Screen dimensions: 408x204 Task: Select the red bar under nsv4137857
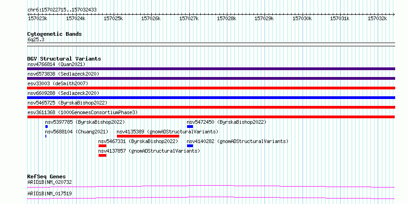[x=103, y=155]
